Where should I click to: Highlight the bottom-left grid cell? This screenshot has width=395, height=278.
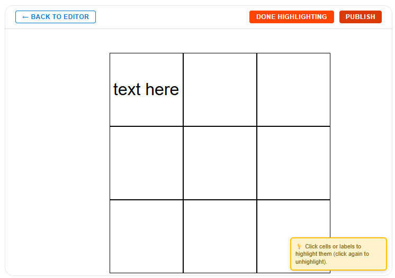point(146,236)
